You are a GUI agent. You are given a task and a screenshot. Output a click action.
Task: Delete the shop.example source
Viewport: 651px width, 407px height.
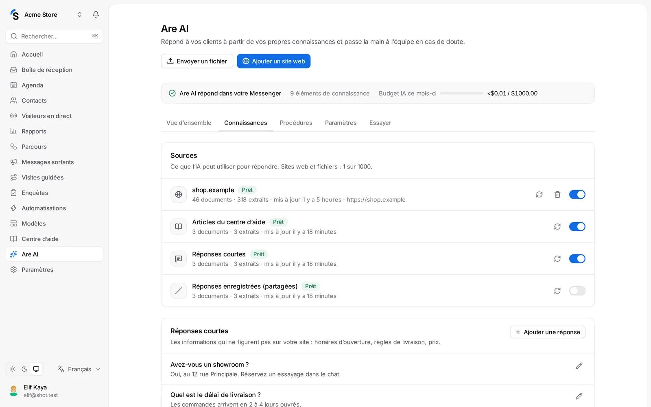click(557, 195)
